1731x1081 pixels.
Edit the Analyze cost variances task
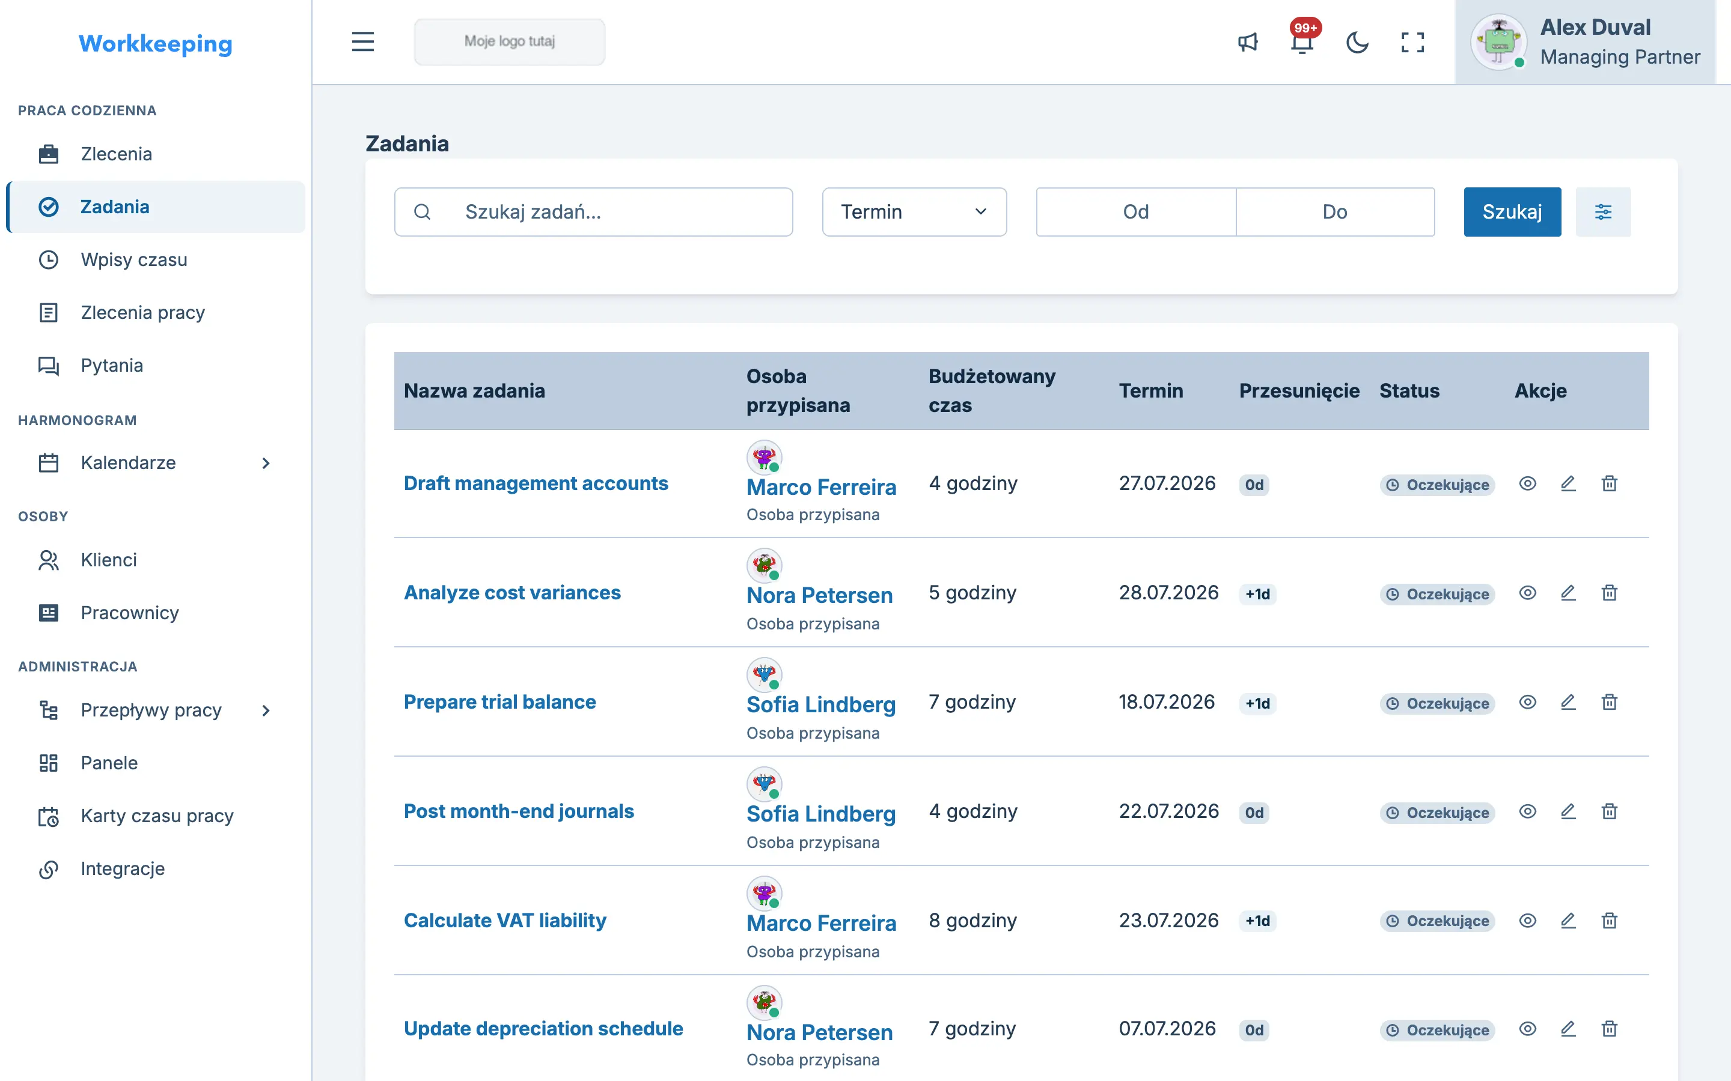(1568, 593)
